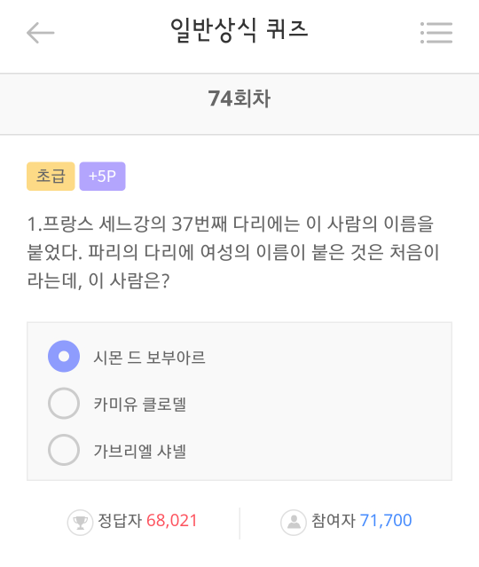Tap the back arrow icon
Image resolution: width=479 pixels, height=567 pixels.
41,33
